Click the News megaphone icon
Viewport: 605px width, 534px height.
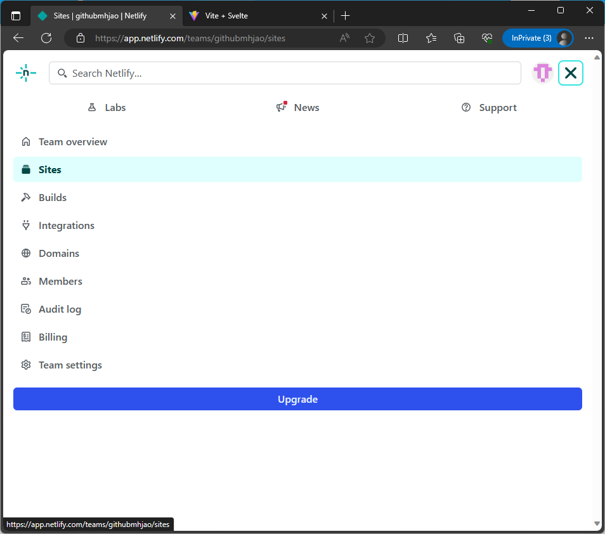(282, 107)
